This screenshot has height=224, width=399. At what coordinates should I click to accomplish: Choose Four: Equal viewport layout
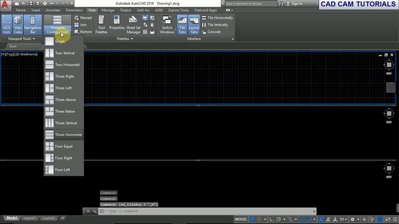click(x=64, y=147)
